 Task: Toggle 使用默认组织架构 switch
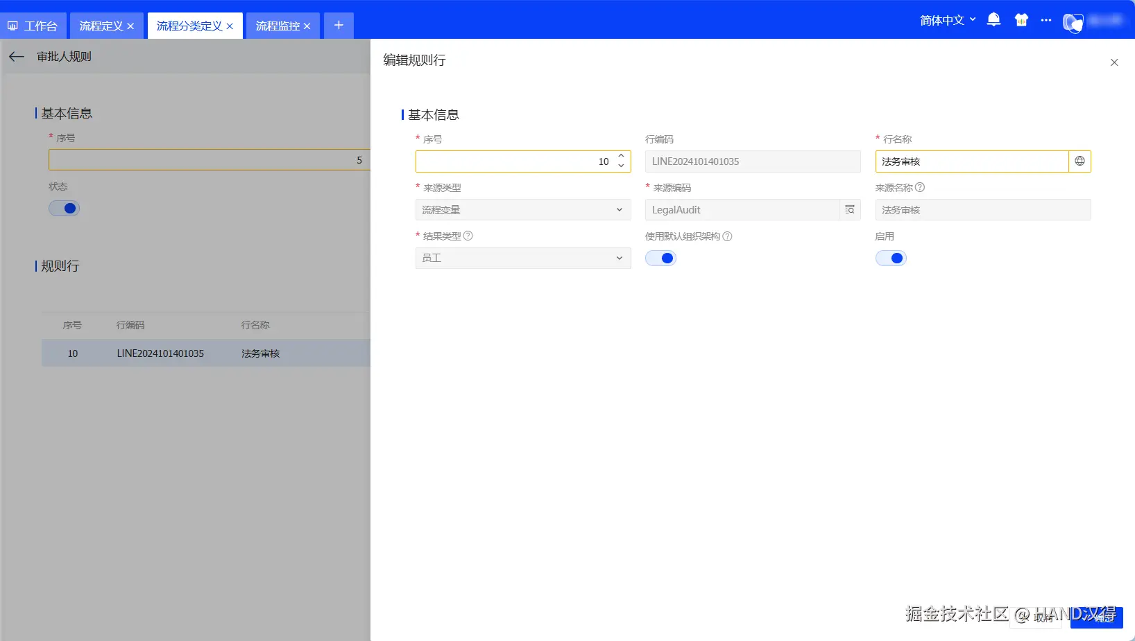(660, 258)
